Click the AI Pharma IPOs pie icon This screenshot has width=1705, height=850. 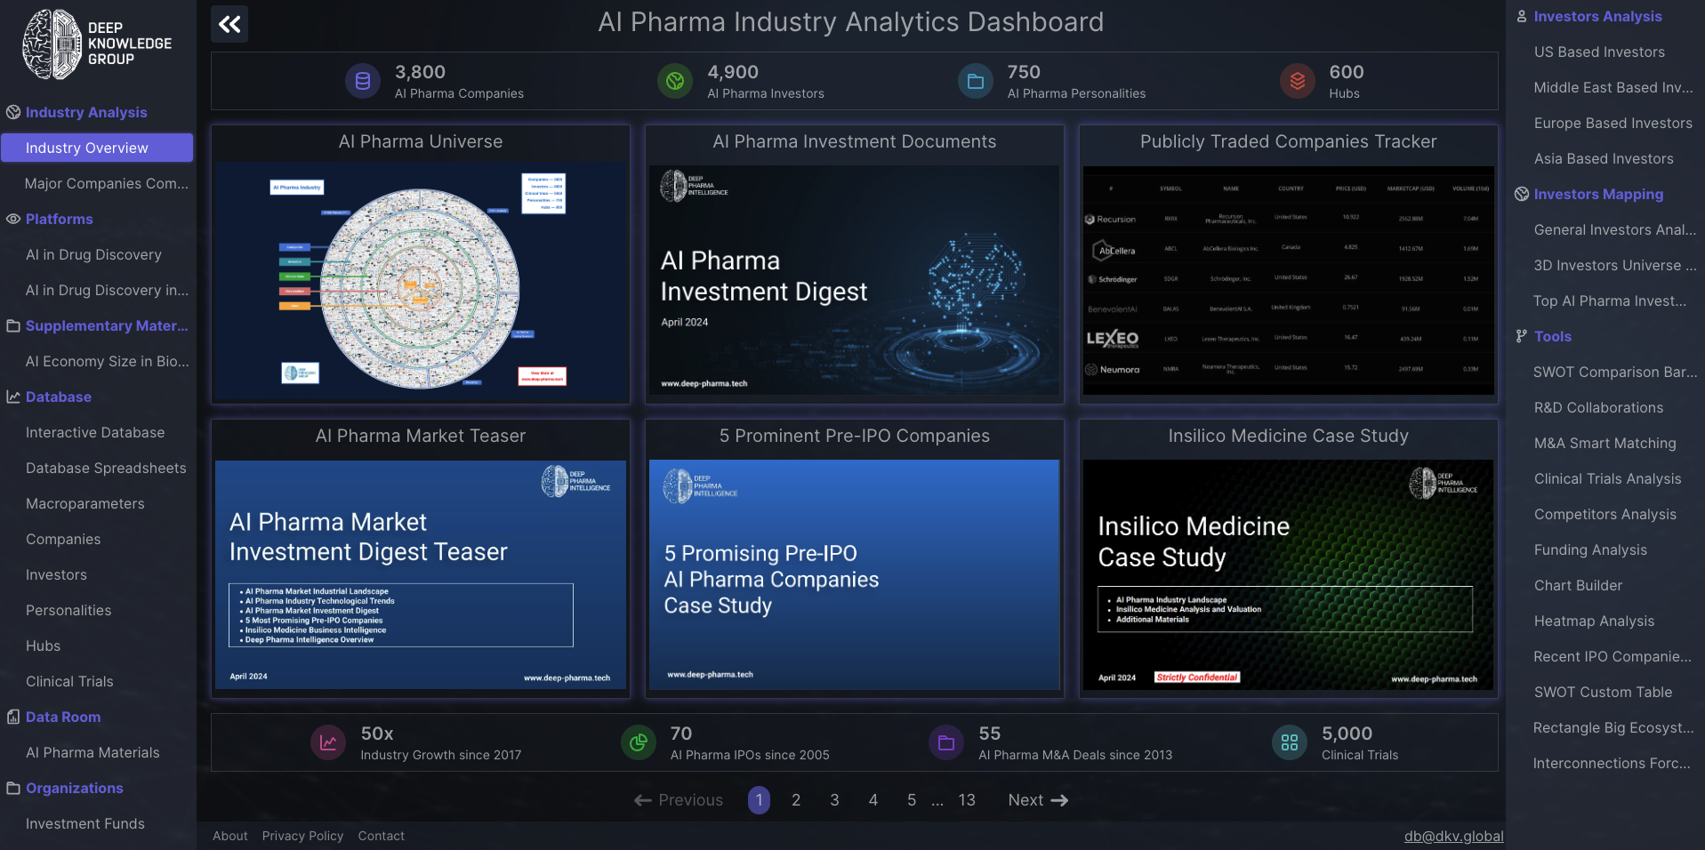click(x=638, y=743)
